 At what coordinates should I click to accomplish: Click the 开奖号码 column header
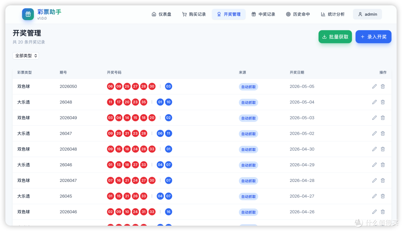tap(114, 73)
